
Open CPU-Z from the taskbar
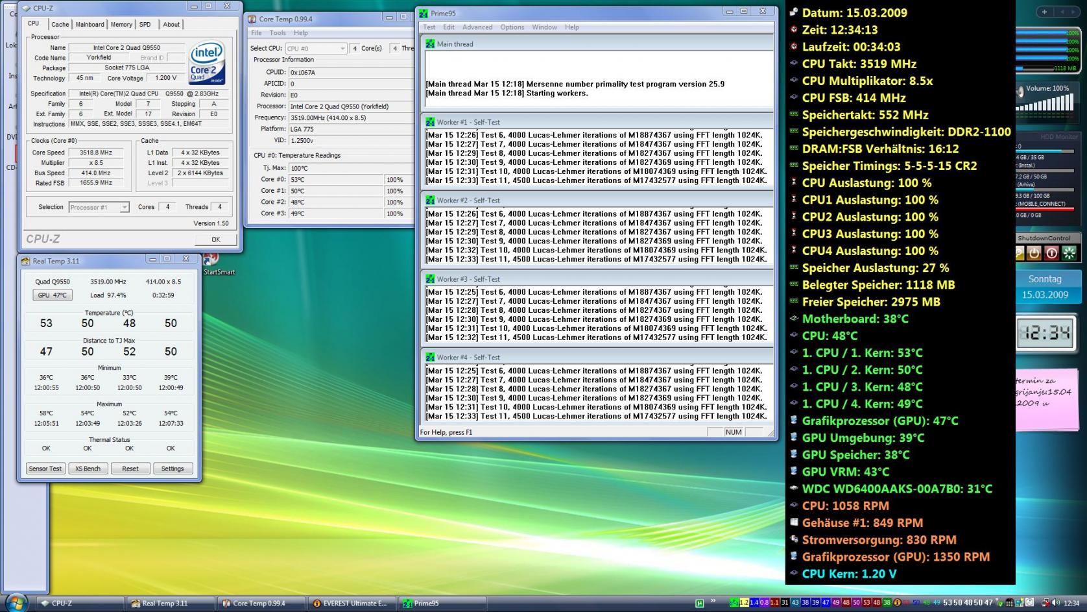pos(80,603)
